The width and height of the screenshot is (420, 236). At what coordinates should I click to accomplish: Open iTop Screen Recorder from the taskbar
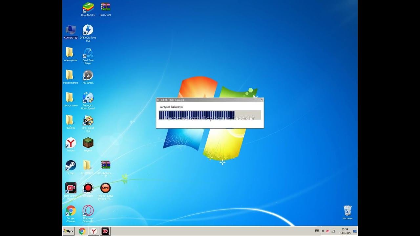(x=105, y=231)
